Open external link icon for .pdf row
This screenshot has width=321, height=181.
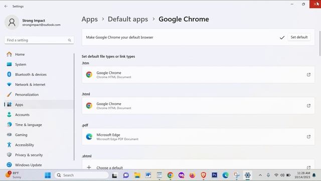(308, 137)
